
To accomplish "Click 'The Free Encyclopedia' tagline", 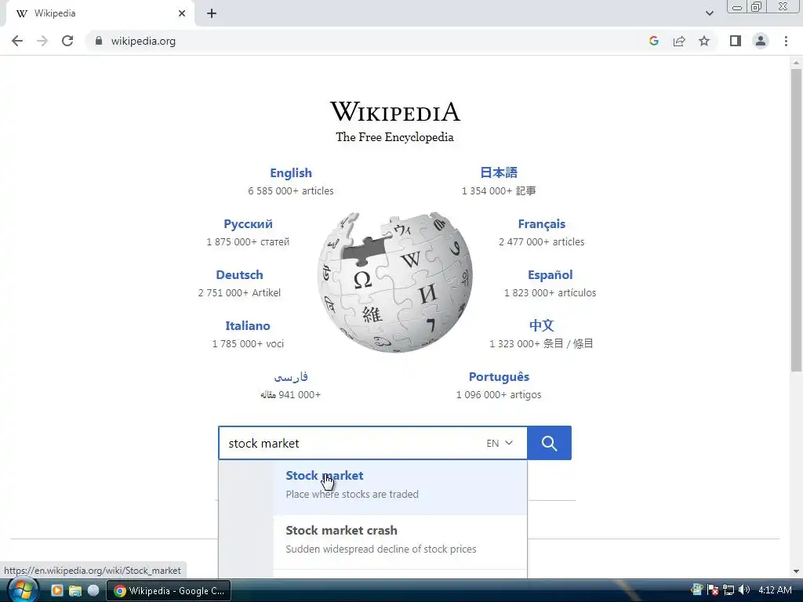I will pyautogui.click(x=395, y=137).
